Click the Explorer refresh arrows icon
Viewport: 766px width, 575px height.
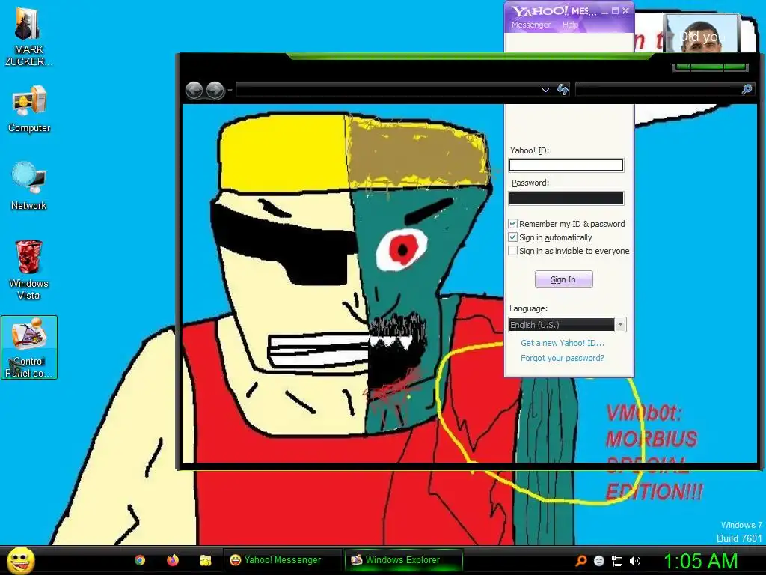563,90
